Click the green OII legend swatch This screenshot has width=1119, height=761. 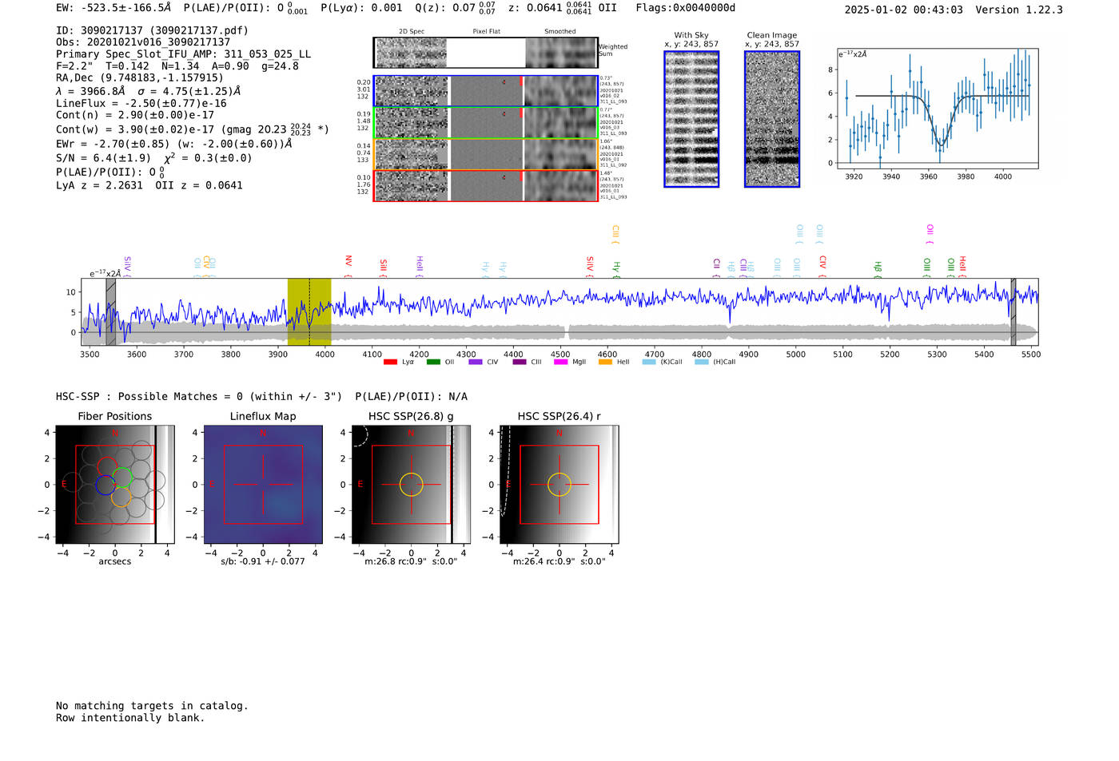(433, 363)
